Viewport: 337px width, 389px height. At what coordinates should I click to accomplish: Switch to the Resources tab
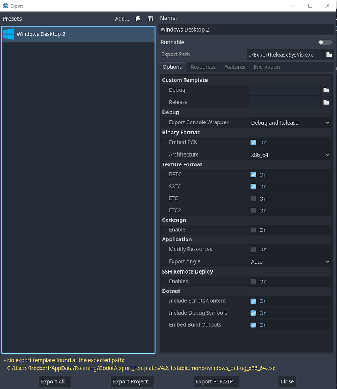tap(203, 66)
